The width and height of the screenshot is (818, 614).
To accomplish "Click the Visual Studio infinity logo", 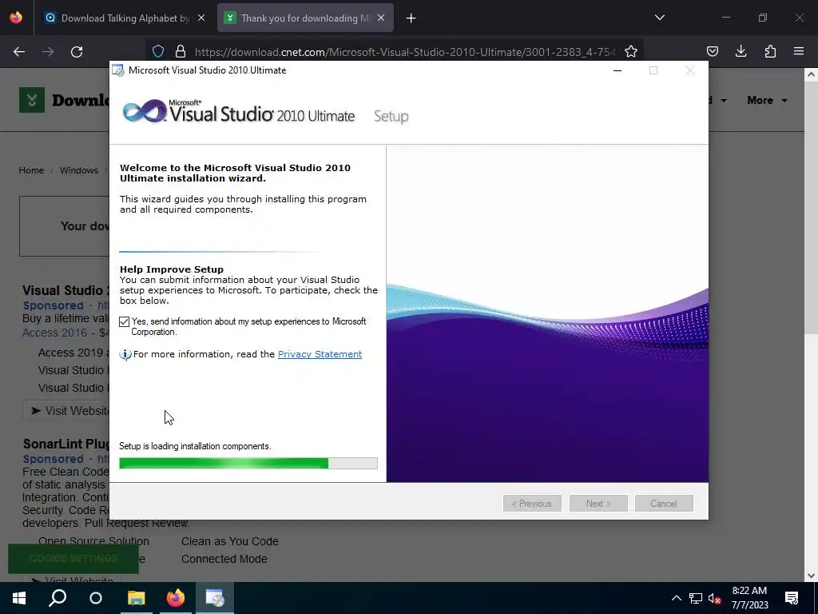I will [x=145, y=110].
